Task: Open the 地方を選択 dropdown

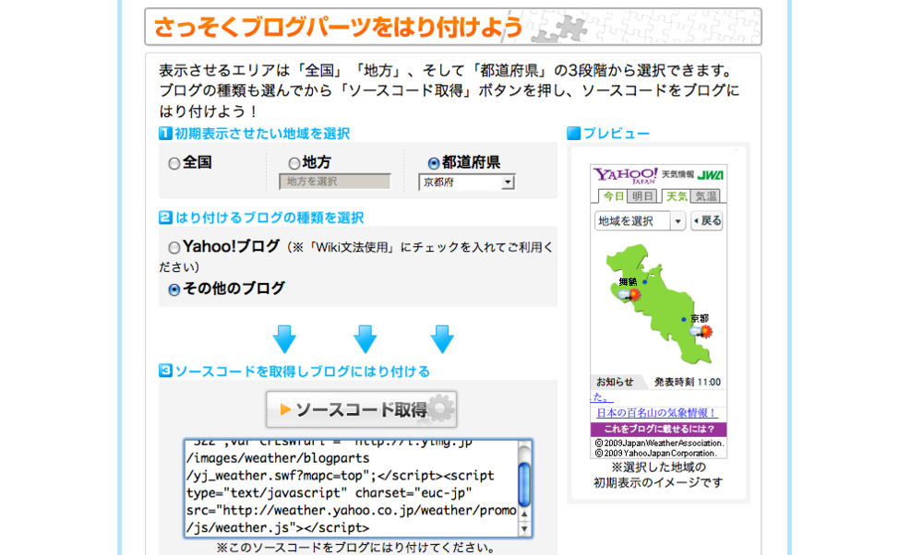Action: click(335, 182)
